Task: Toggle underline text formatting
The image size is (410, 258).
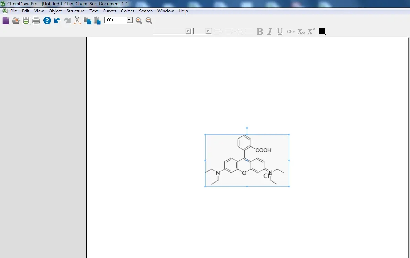Action: pos(280,31)
